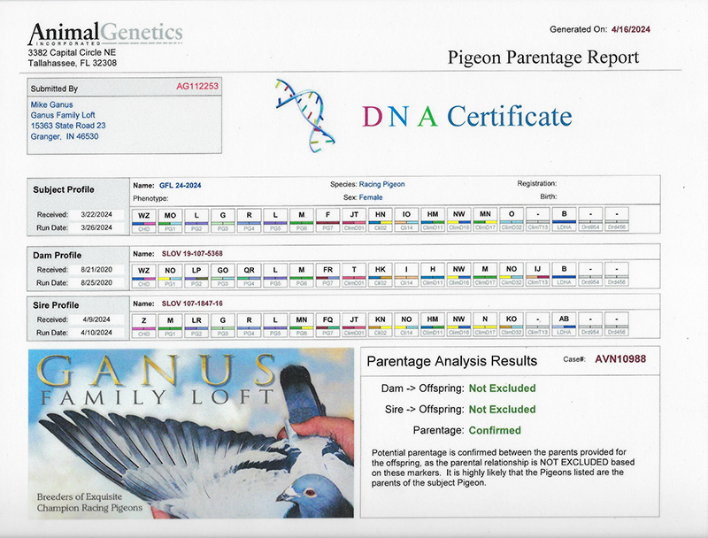Select Subject Profile "MN" marker cell
This screenshot has height=538, width=708.
485,219
